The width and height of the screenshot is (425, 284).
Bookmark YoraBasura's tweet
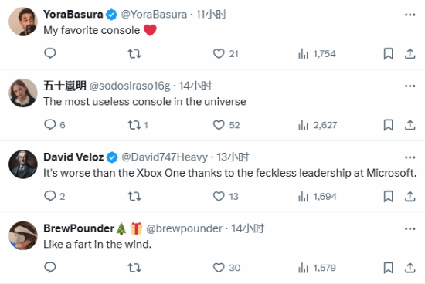pos(389,53)
